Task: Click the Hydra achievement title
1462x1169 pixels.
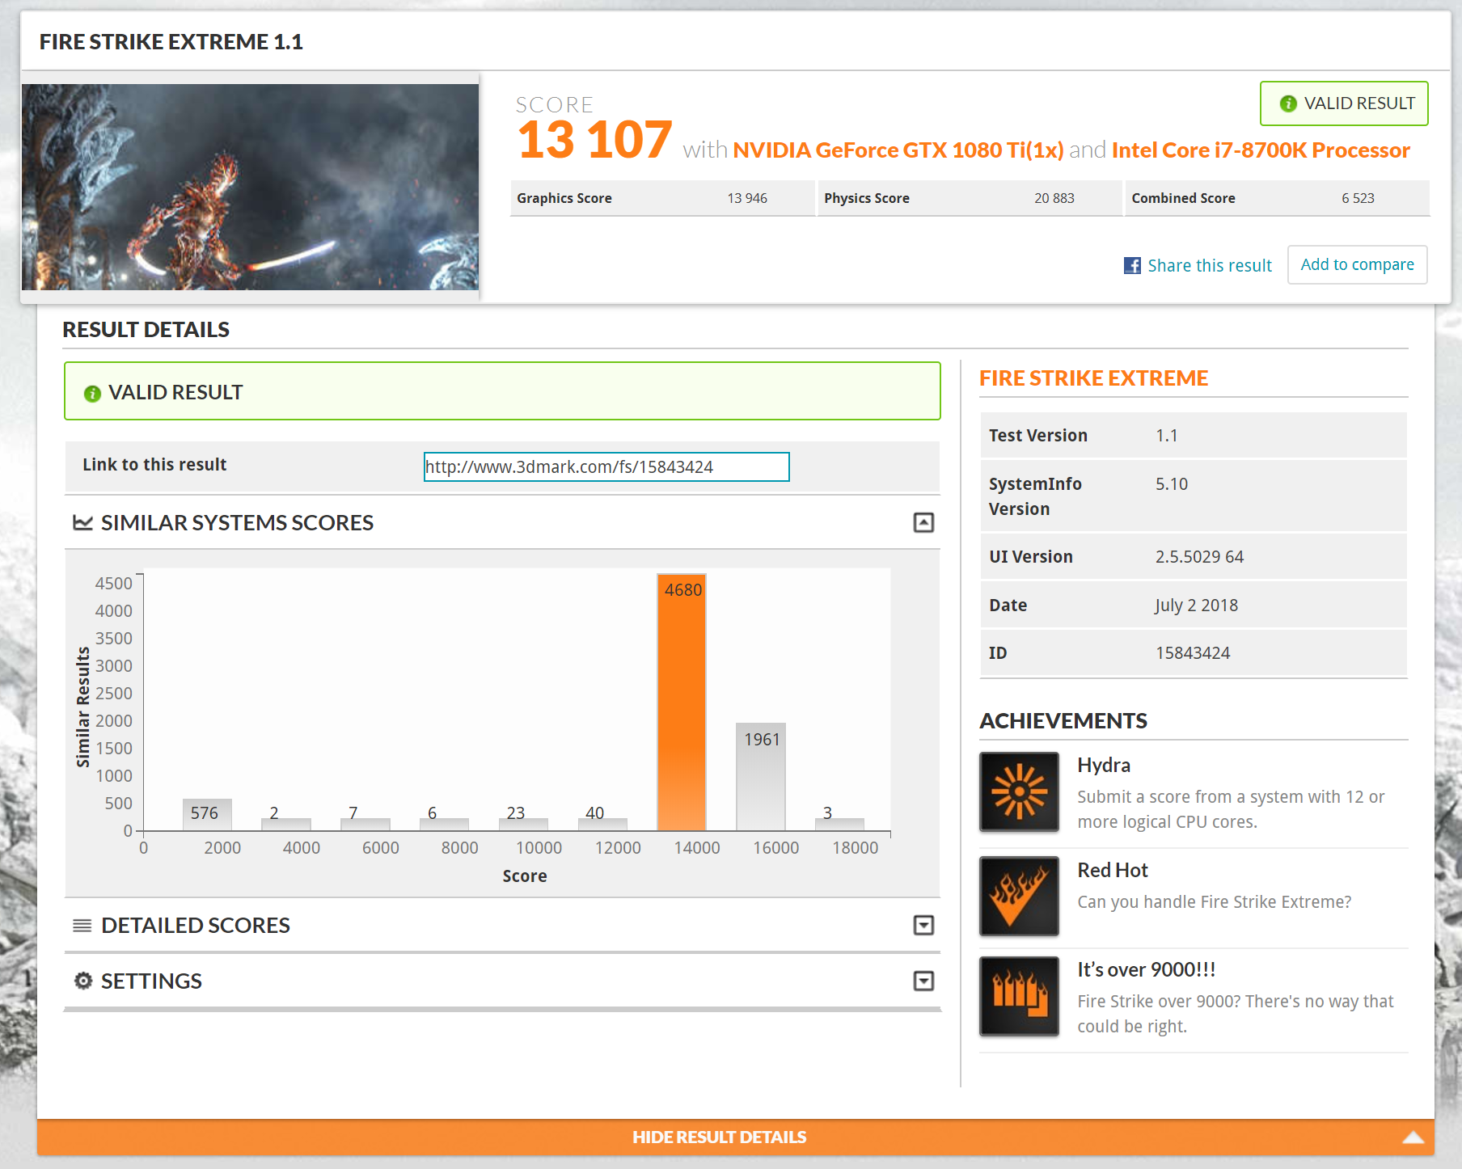Action: click(x=1104, y=765)
